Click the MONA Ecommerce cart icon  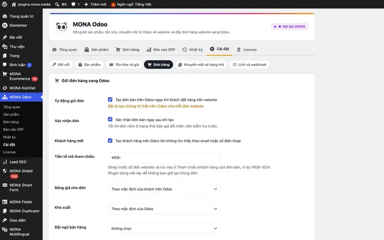click(5, 74)
